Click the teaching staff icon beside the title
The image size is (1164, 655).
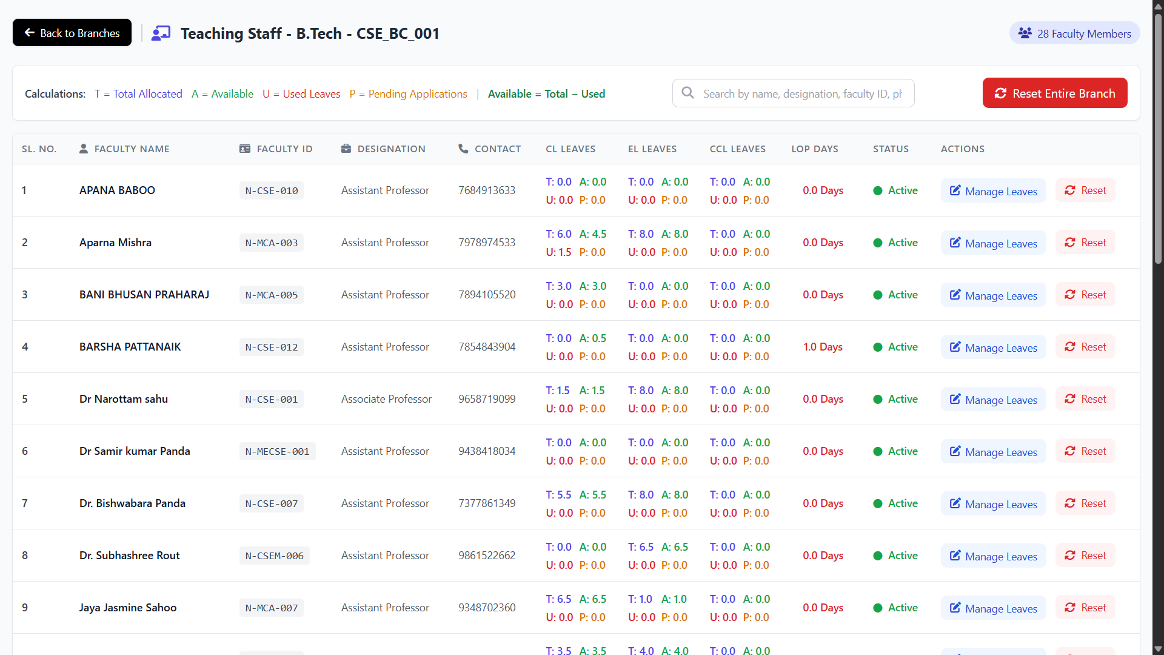tap(161, 33)
